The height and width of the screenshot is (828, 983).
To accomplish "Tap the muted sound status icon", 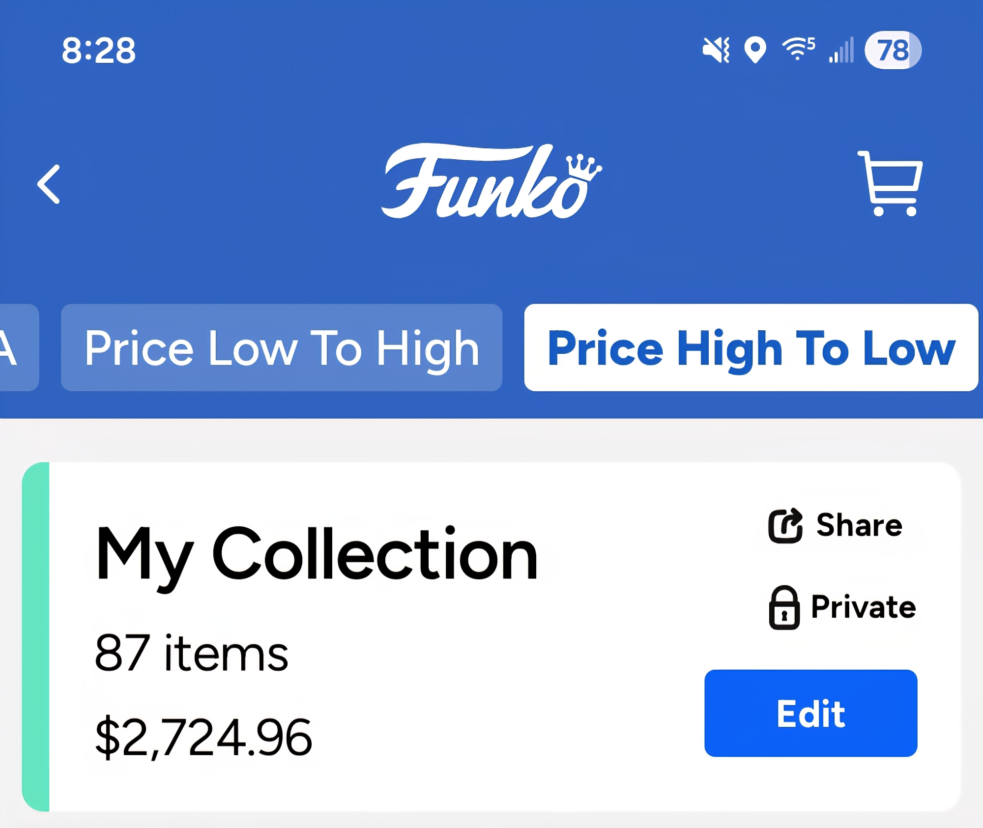I will click(x=716, y=50).
